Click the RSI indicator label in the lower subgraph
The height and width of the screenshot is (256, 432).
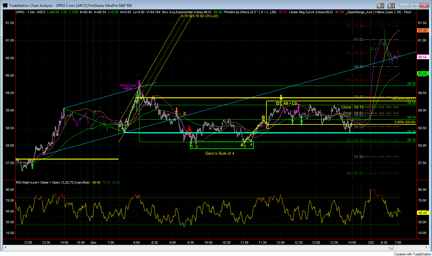point(53,182)
